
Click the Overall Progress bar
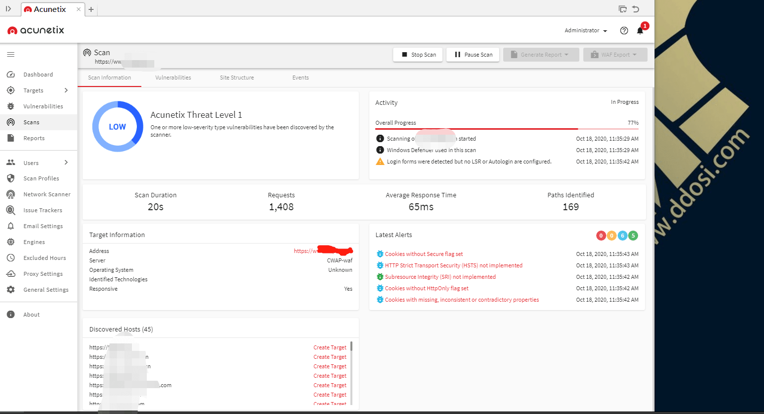507,129
